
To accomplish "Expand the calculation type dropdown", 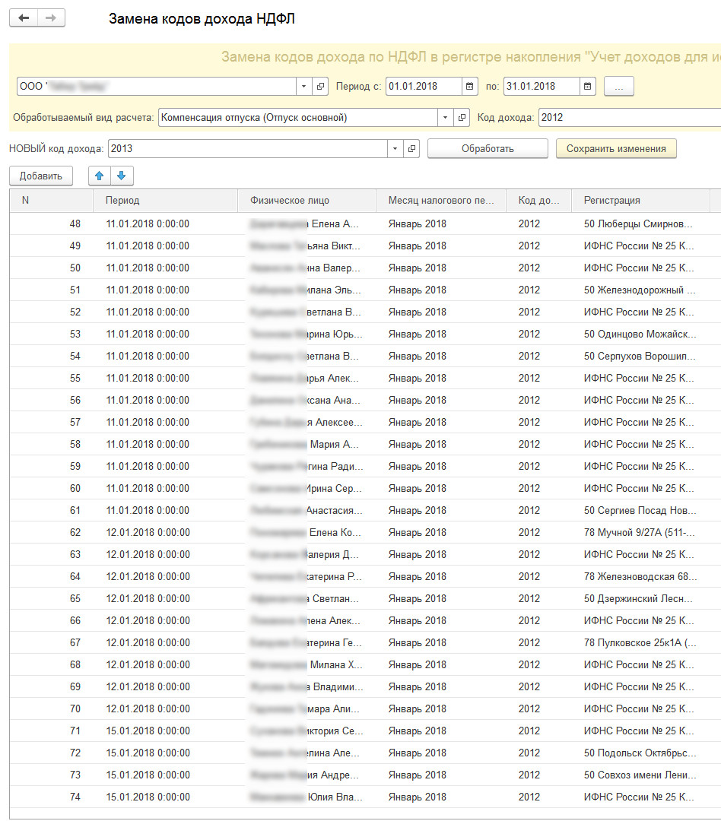I will [446, 117].
